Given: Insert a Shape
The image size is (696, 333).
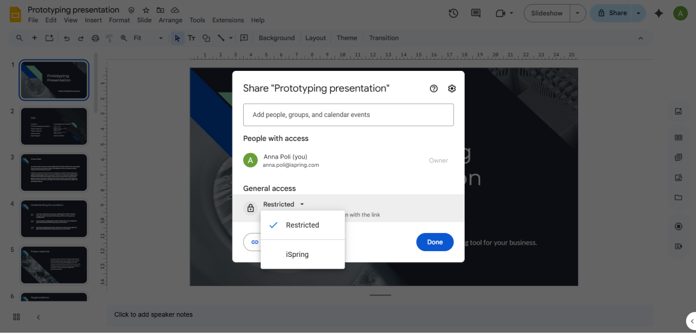Looking at the screenshot, I should 206,38.
